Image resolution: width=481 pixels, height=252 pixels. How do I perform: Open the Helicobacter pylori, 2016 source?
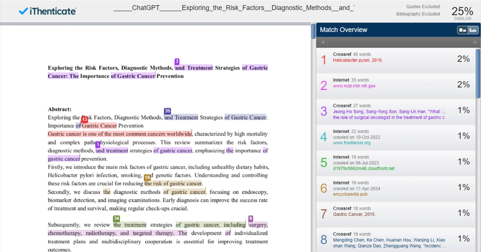(357, 60)
